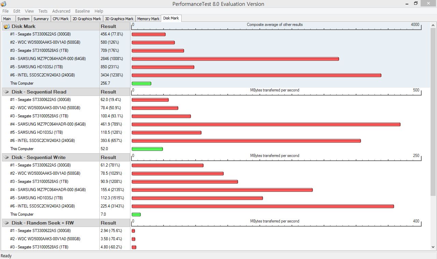Open the Edit menu

pos(17,11)
